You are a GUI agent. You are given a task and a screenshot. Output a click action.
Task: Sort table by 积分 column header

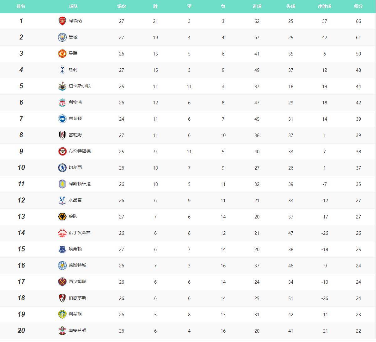[x=358, y=6]
